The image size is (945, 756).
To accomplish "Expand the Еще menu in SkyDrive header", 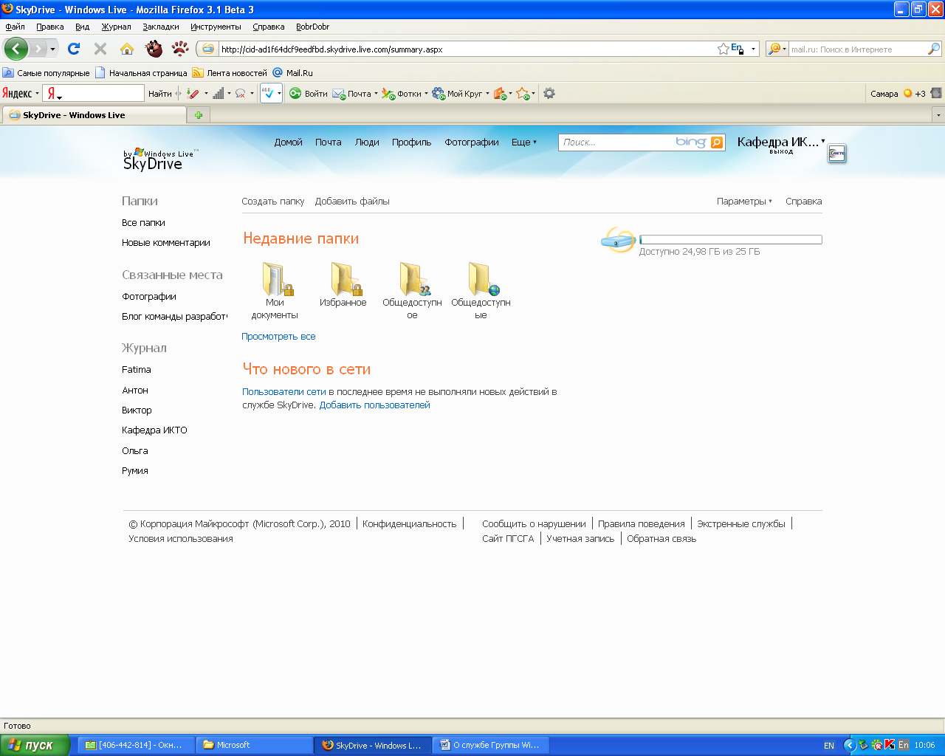I will pos(524,142).
